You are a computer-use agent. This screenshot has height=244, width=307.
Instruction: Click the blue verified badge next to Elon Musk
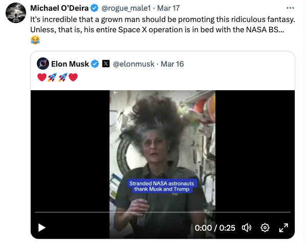click(95, 64)
